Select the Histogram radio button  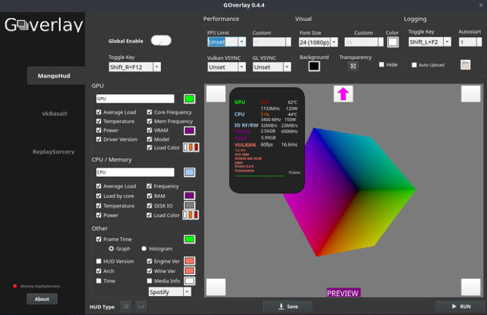144,249
